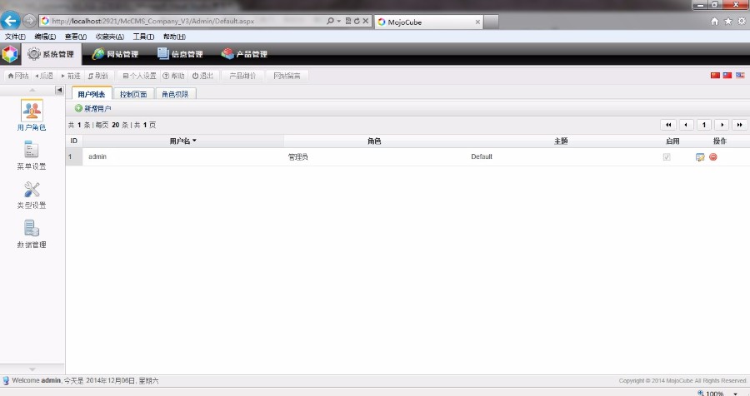Open browser home page icon
This screenshot has height=396, width=750.
pos(715,21)
